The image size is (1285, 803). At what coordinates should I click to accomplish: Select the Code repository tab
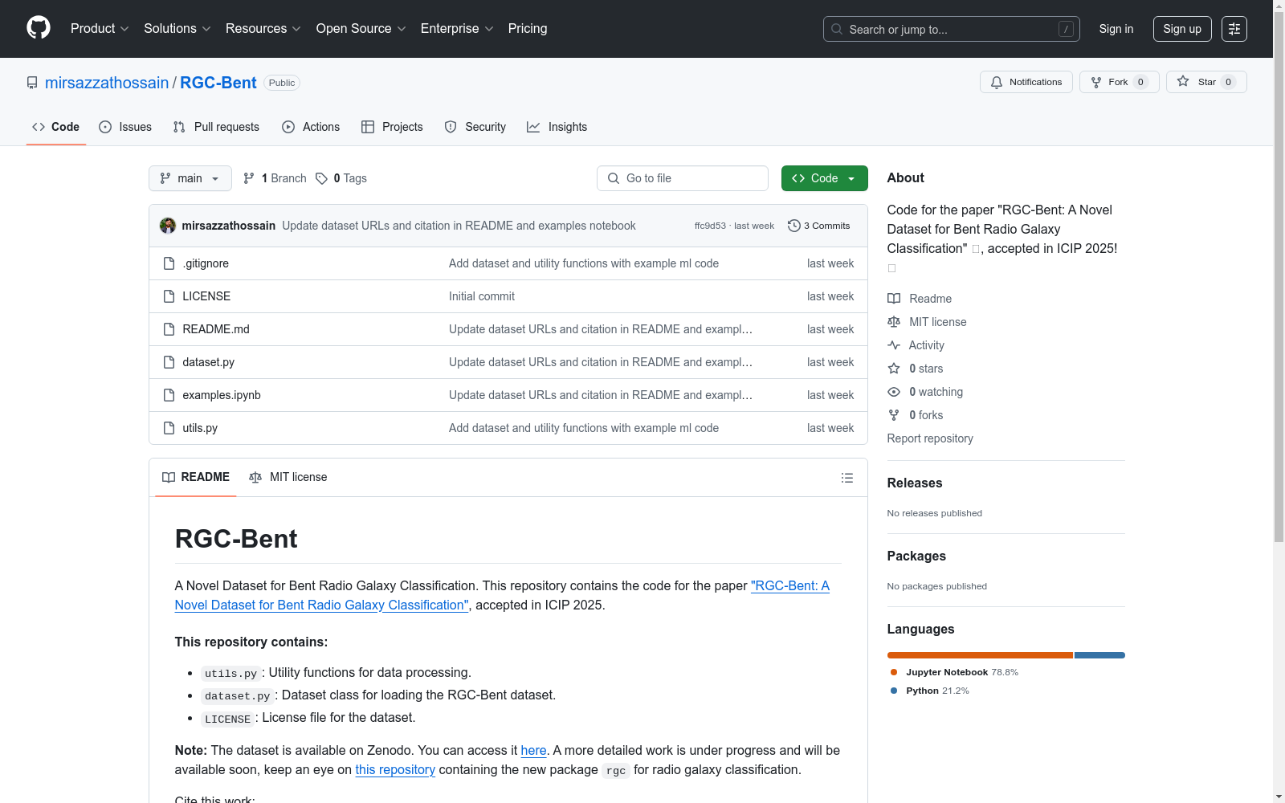click(56, 127)
